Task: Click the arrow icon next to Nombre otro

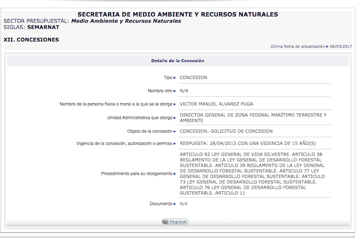Action: [x=175, y=91]
